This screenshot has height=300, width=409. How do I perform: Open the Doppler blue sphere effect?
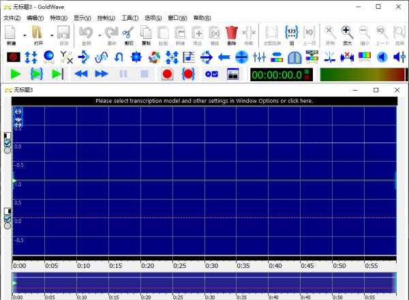coord(49,57)
